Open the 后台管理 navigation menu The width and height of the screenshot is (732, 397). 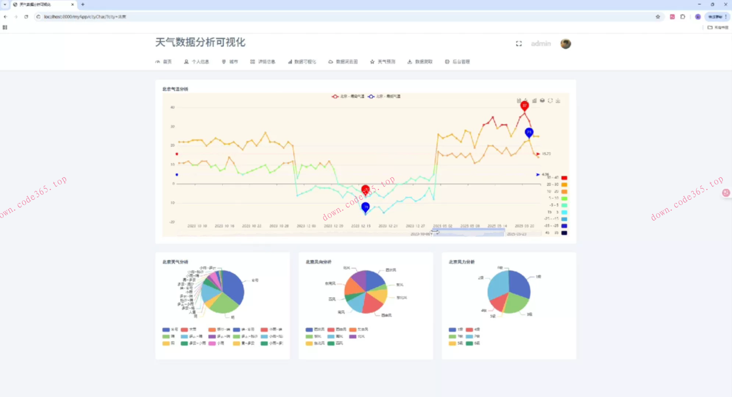(457, 62)
